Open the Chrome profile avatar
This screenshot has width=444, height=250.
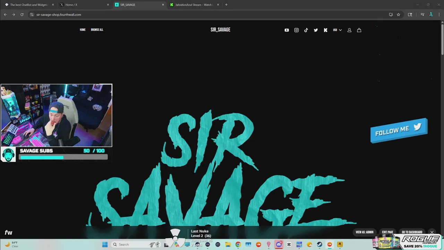[431, 15]
